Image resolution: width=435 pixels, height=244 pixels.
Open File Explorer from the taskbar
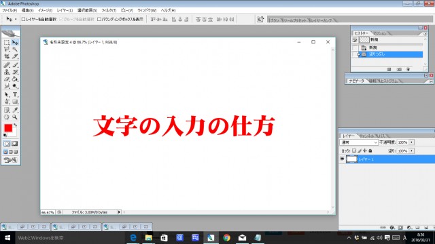(149, 238)
